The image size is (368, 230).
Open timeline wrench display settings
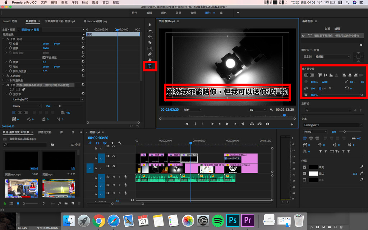pos(120,143)
